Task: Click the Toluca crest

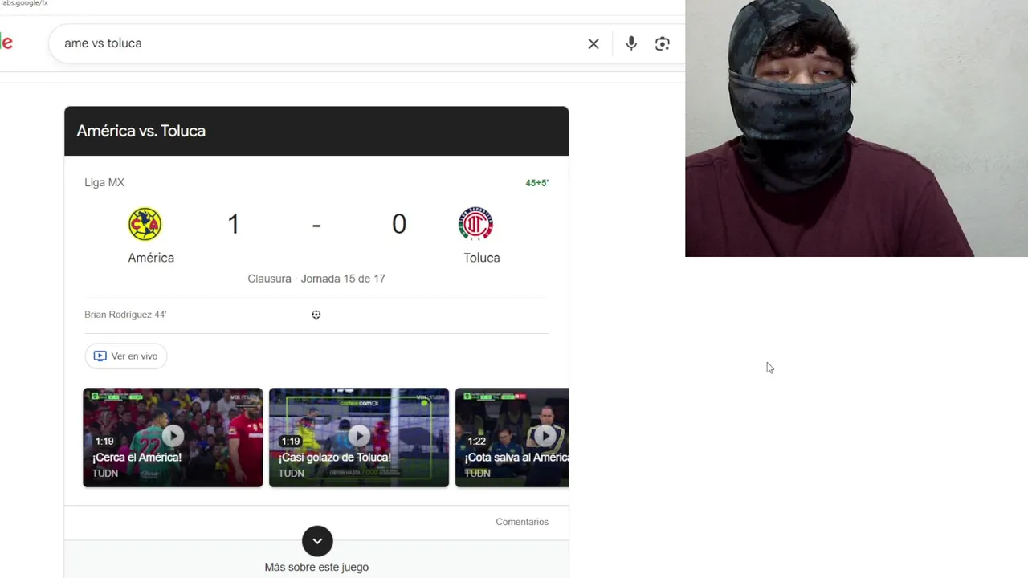Action: 475,224
